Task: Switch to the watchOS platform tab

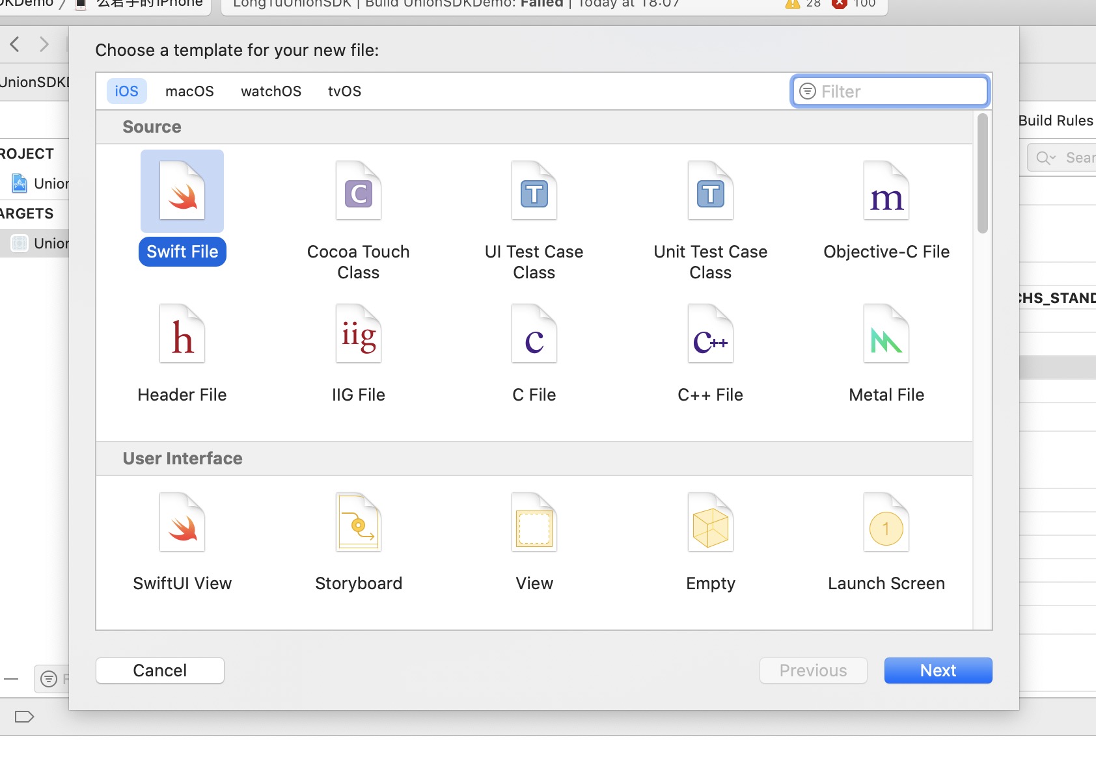Action: [x=271, y=91]
